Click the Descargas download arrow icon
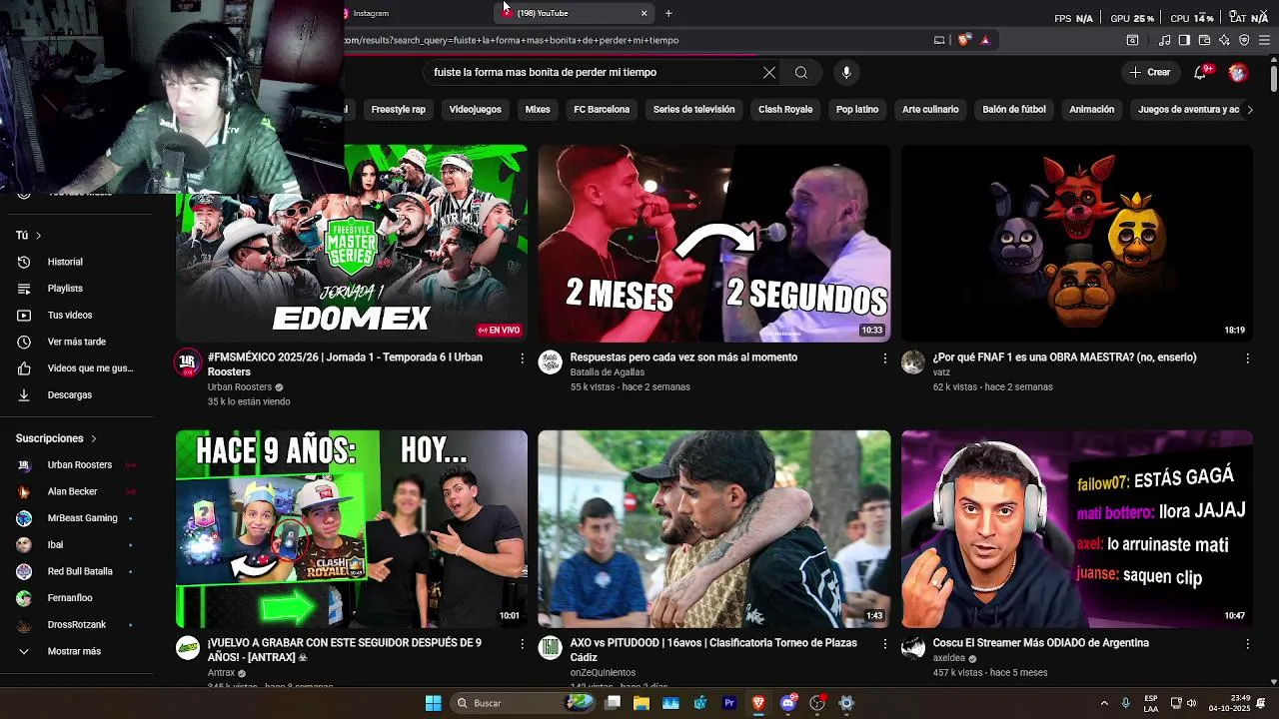Screen dimensions: 1279x719 pyautogui.click(x=24, y=395)
